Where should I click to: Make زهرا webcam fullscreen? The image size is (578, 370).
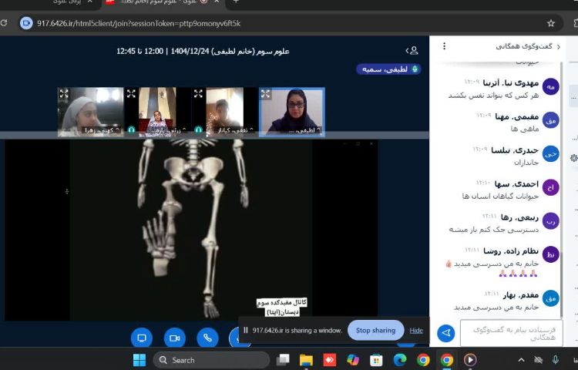[64, 93]
